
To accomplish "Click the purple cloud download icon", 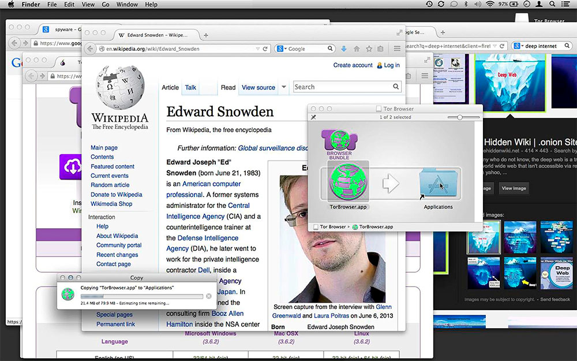I will [70, 167].
